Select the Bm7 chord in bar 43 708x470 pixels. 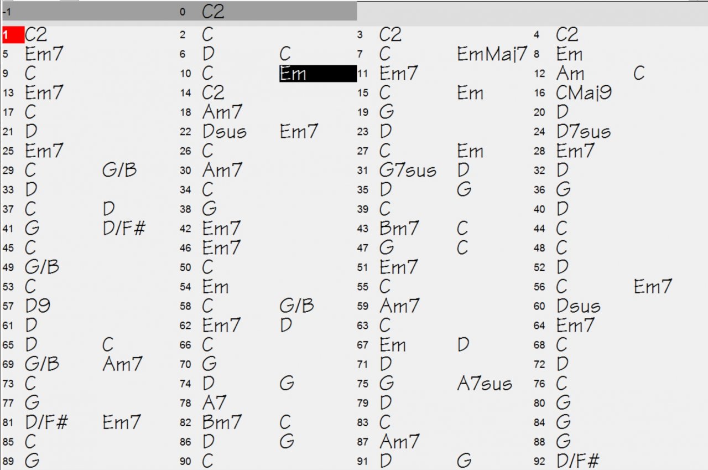(x=399, y=229)
